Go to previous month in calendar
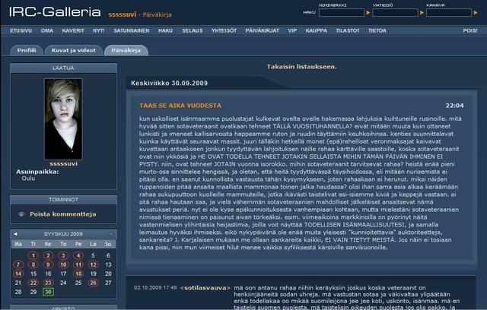Image resolution: width=487 pixels, height=310 pixels. click(15, 232)
